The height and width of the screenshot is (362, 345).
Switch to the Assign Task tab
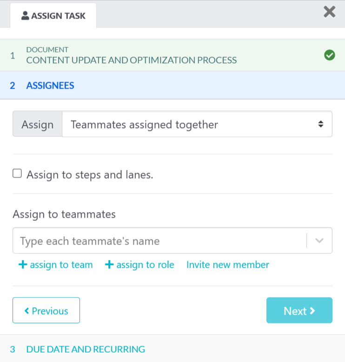coord(53,16)
